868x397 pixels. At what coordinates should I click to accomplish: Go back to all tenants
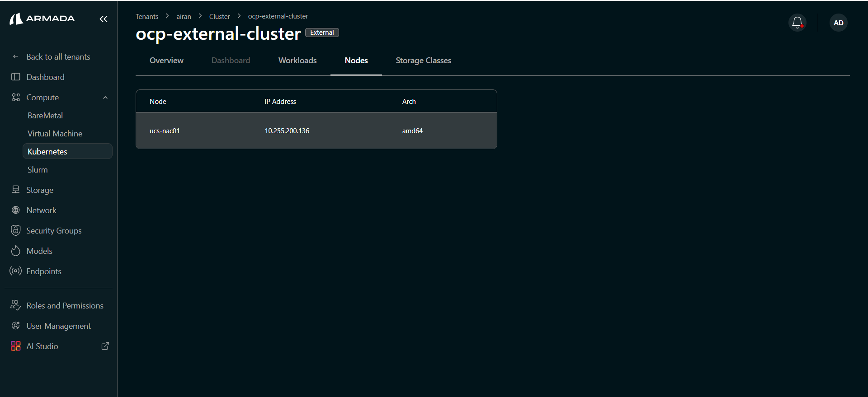tap(58, 56)
